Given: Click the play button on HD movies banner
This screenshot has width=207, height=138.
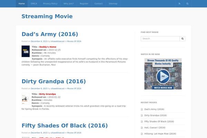Looking at the screenshot, I should coord(163,76).
